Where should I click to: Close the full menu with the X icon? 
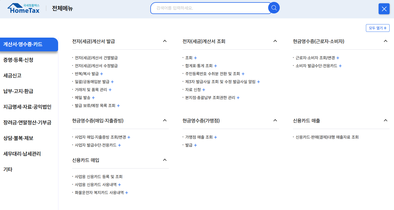[384, 9]
